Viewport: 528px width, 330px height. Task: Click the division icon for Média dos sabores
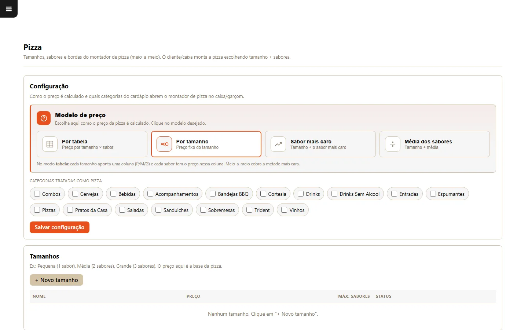pyautogui.click(x=392, y=144)
